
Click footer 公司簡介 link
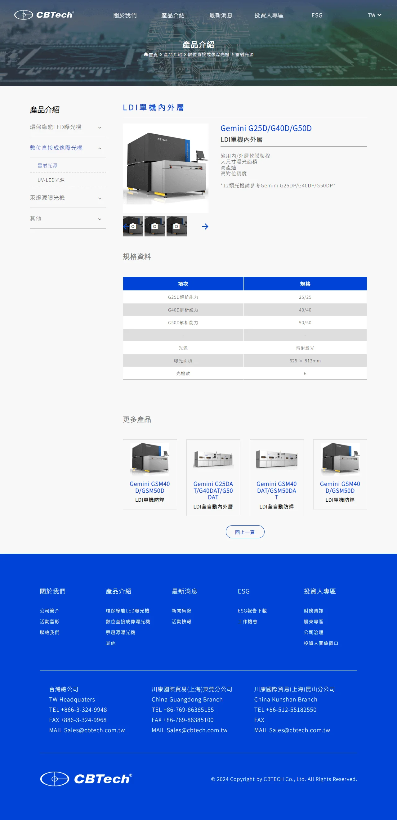(50, 611)
